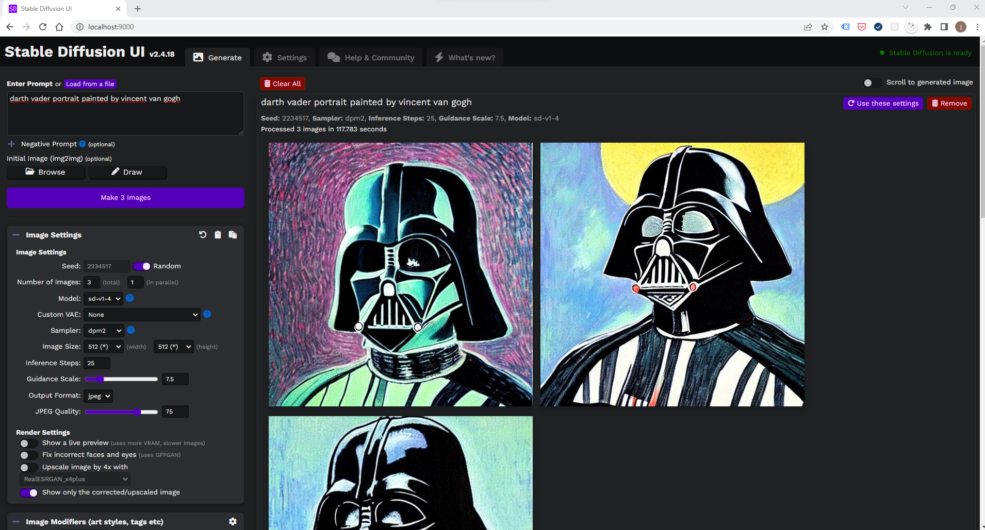The image size is (985, 530).
Task: Adjust the JPEG Quality slider
Action: 121,412
